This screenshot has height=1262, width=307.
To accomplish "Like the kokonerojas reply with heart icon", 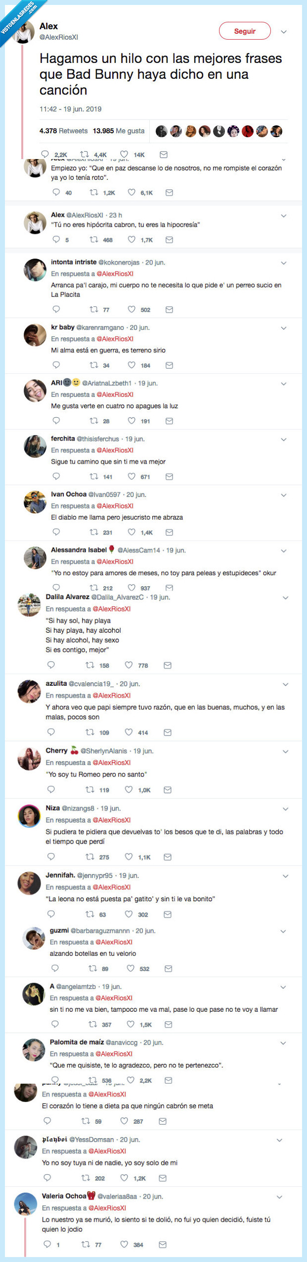I will click(x=132, y=309).
